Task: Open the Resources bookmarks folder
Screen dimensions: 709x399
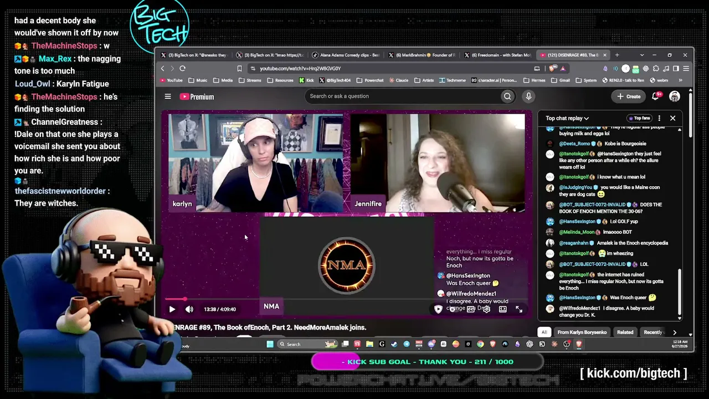Action: point(280,80)
